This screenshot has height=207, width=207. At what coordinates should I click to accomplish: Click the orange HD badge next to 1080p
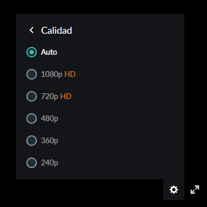(70, 74)
